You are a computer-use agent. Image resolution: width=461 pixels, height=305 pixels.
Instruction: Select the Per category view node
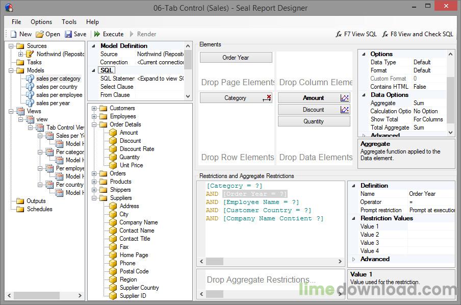(x=70, y=152)
